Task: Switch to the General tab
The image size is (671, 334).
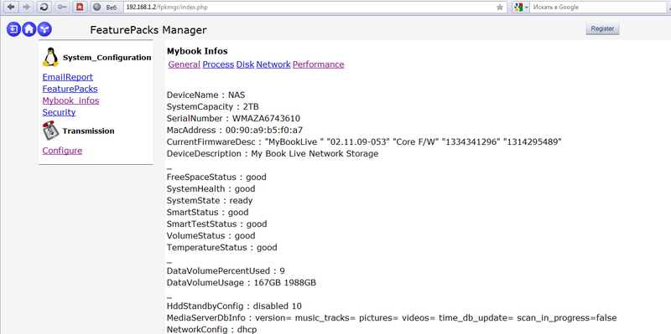Action: [184, 64]
